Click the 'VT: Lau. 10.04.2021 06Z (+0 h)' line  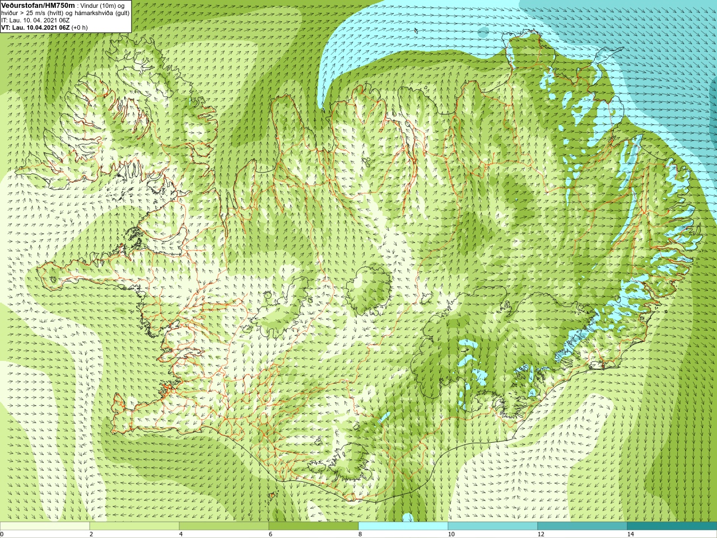[x=44, y=27]
